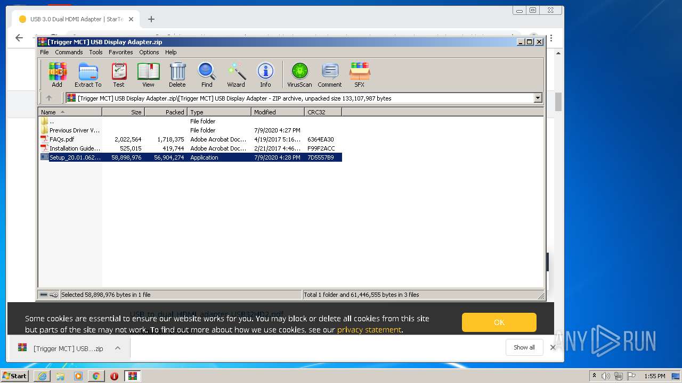
Task: Open the privacy statement link
Action: tap(369, 330)
